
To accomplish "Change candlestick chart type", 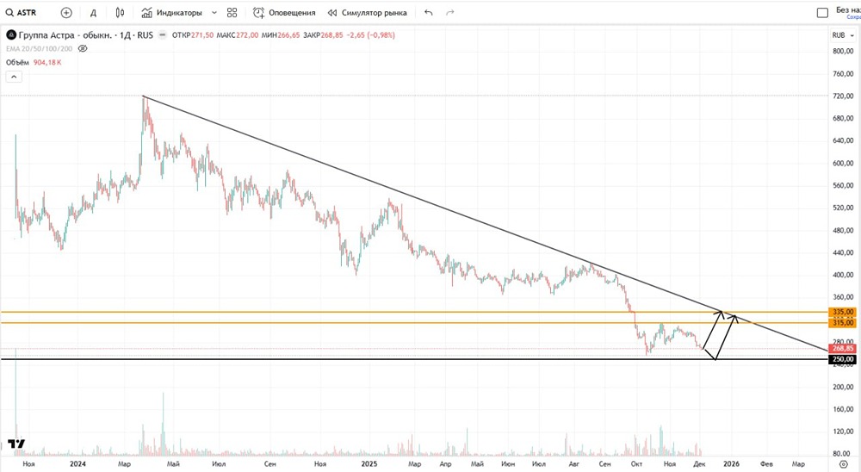I will 120,13.
